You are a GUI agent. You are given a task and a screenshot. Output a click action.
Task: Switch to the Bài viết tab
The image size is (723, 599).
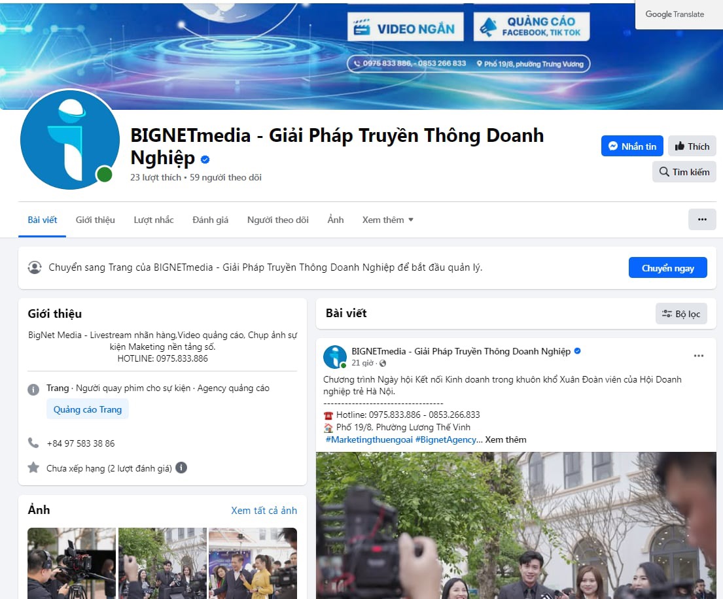pos(43,220)
